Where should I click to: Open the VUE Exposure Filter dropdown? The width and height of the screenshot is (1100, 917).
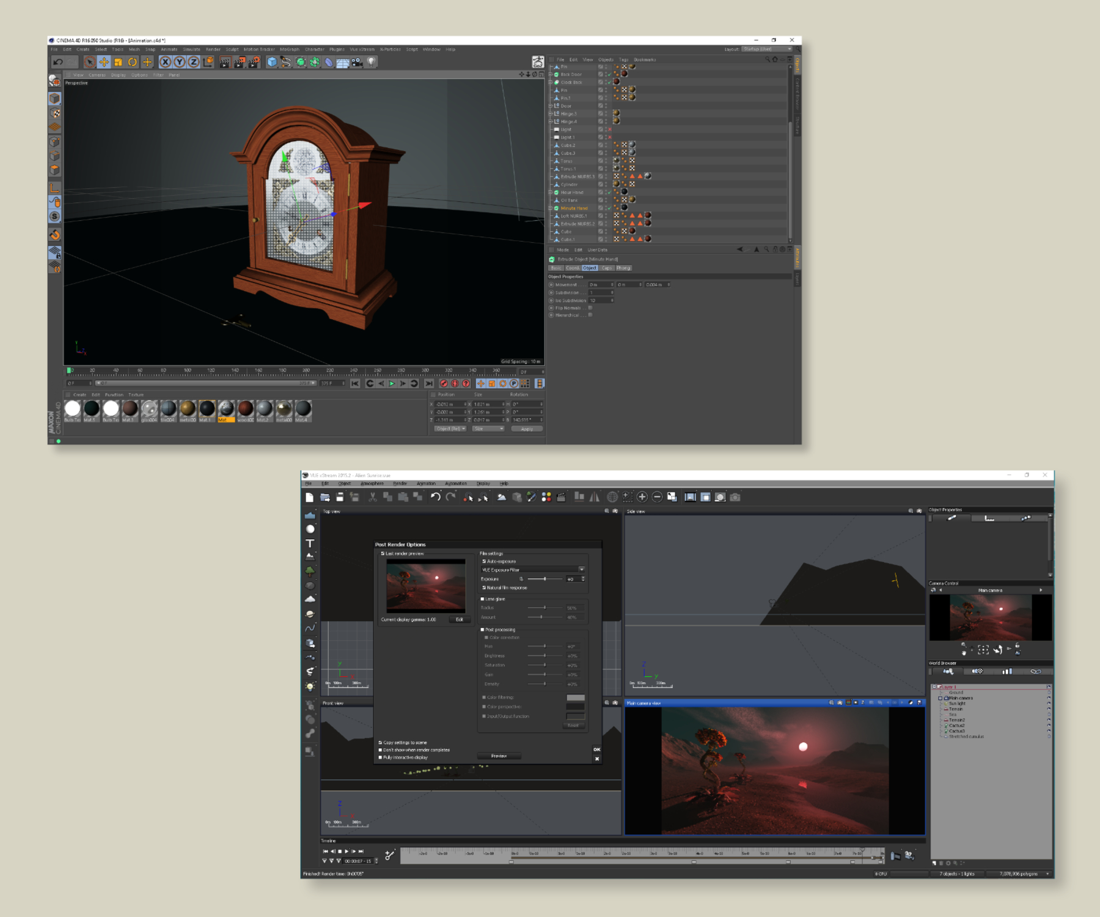pos(533,569)
